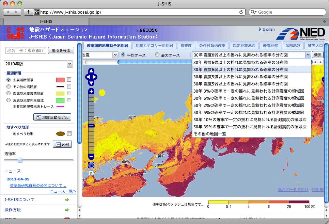
Task: Click the 透過率 transparency slider handle
Action: tap(20, 160)
